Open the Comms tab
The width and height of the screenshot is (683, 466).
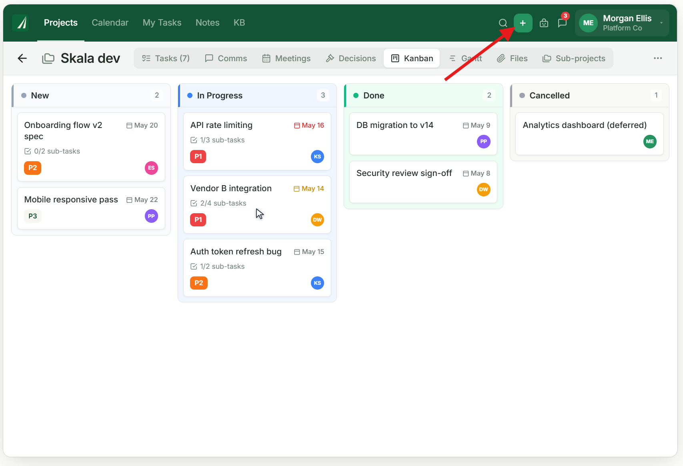(226, 58)
